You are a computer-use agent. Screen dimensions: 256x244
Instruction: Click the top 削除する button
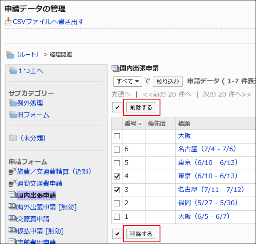(x=141, y=107)
